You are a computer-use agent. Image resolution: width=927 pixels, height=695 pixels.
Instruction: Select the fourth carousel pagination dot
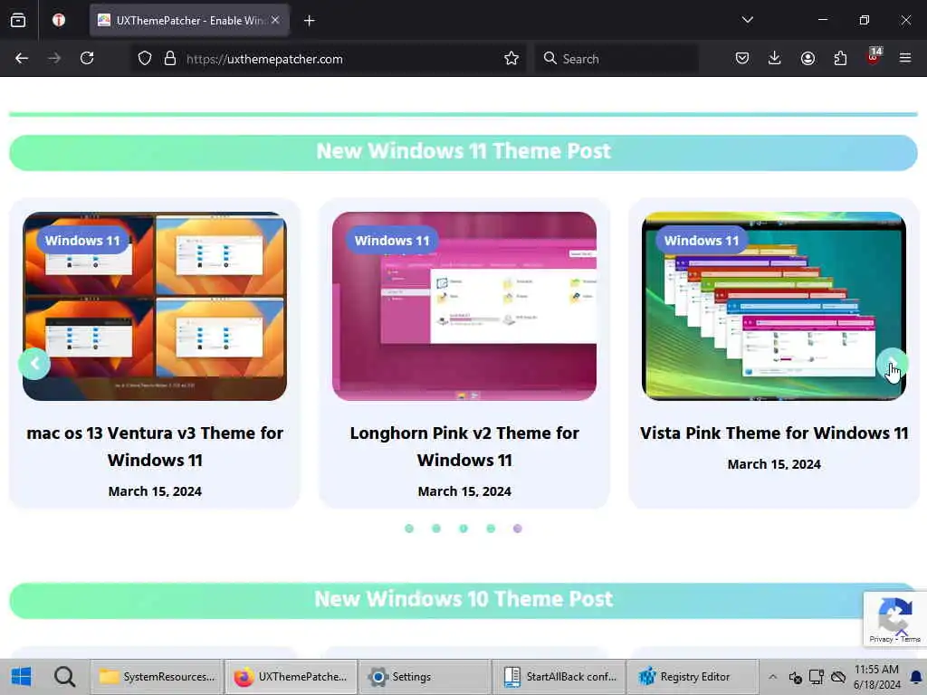click(491, 528)
